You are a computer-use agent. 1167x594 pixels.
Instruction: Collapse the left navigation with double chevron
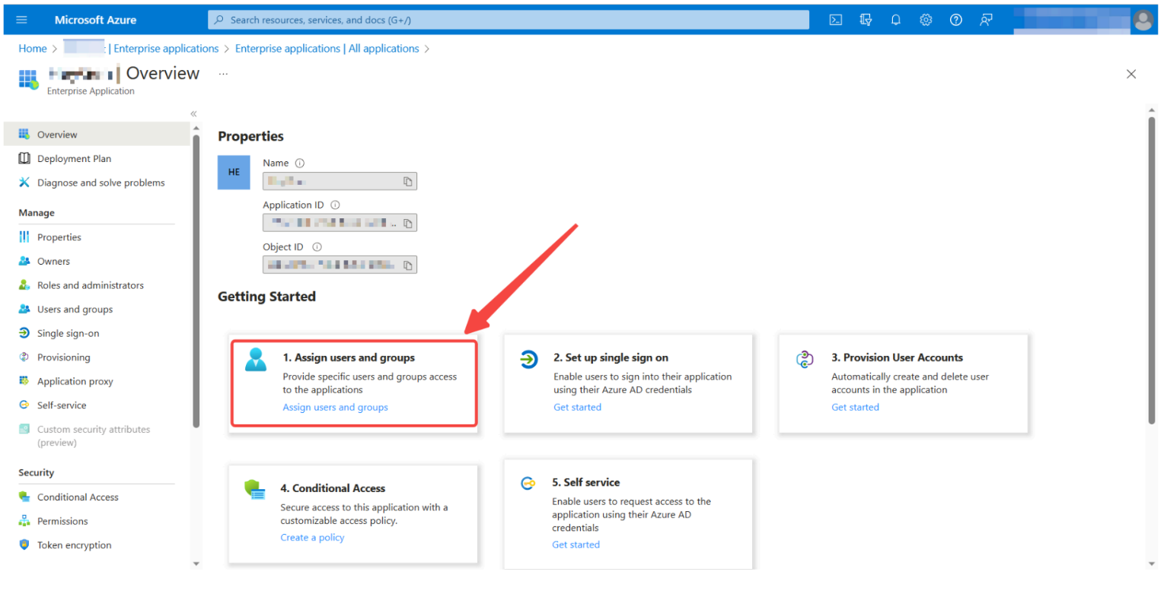[193, 113]
